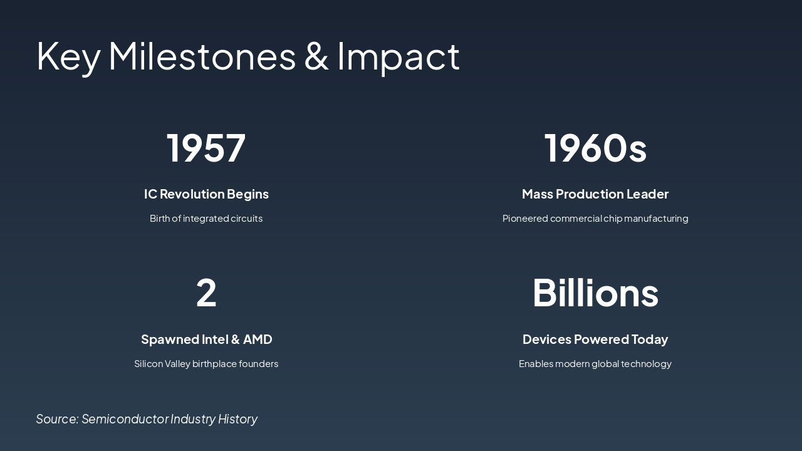Screen dimensions: 802x451
Task: Select the 'Mass Production Leader' heading
Action: pos(595,194)
